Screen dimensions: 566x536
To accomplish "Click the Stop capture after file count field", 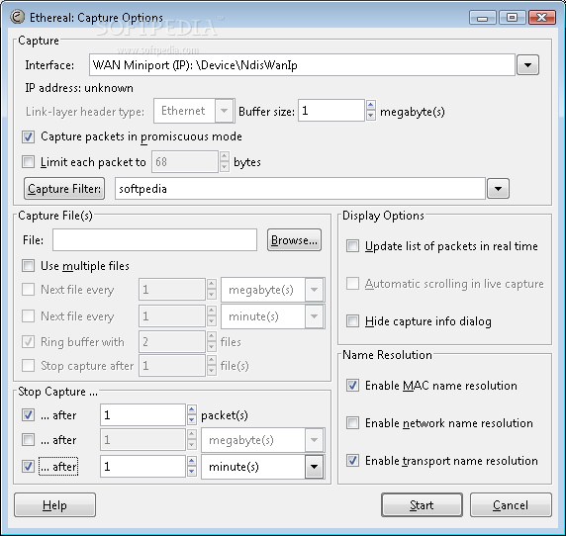I will pyautogui.click(x=172, y=365).
